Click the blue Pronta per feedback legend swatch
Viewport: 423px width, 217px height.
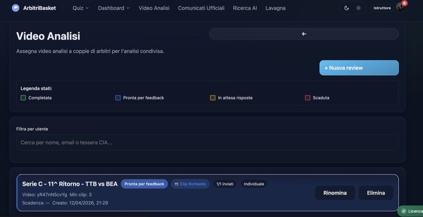118,98
